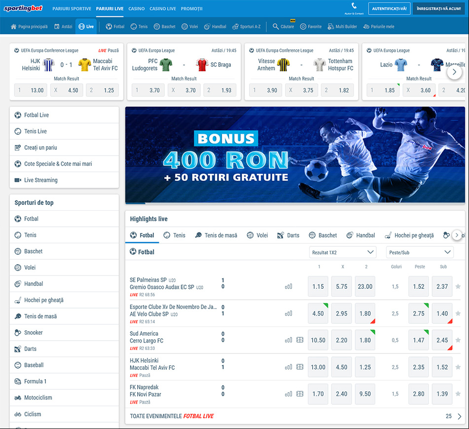Select draw odds 2.20 for Sud America match
This screenshot has height=429, width=469.
[x=342, y=340]
